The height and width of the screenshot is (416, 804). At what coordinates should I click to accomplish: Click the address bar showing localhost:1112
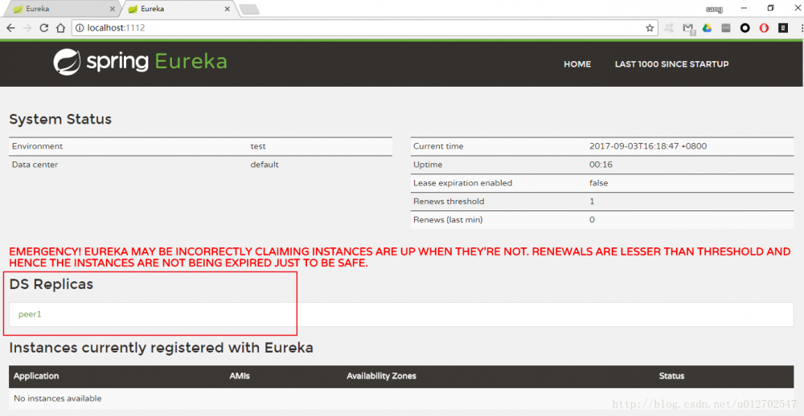pyautogui.click(x=364, y=28)
